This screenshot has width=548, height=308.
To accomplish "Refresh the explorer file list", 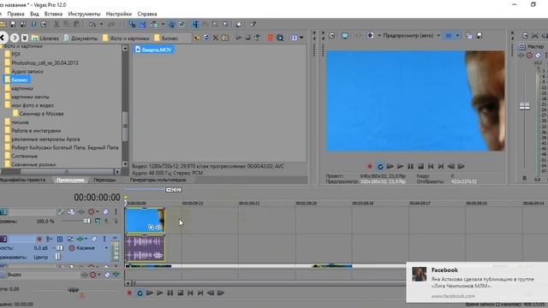I will [206, 38].
